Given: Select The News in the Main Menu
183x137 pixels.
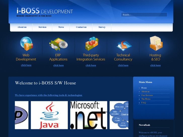Looking at the screenshot, I should (146, 99).
